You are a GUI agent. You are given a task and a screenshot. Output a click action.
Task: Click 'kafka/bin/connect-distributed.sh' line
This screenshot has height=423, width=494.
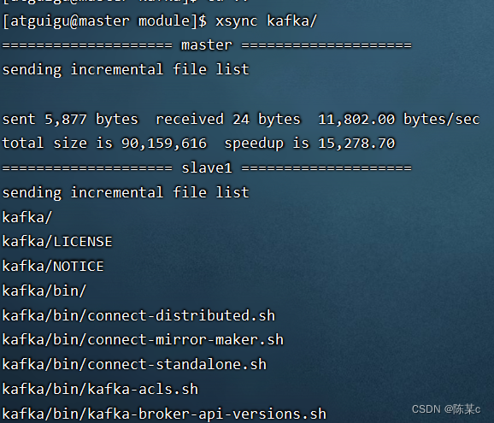pyautogui.click(x=138, y=315)
